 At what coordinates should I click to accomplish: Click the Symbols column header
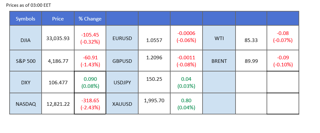click(x=26, y=19)
